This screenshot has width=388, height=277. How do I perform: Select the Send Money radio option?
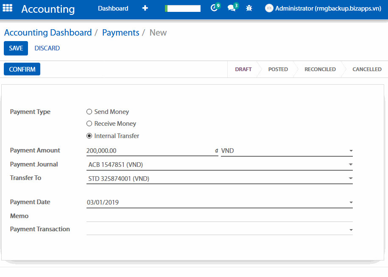point(89,112)
